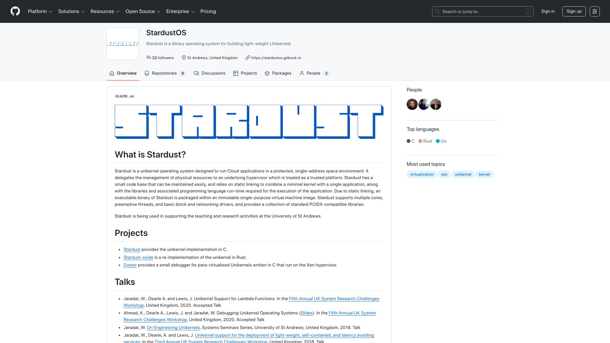This screenshot has height=343, width=610.
Task: Open the second member's avatar under People
Action: pos(424,104)
